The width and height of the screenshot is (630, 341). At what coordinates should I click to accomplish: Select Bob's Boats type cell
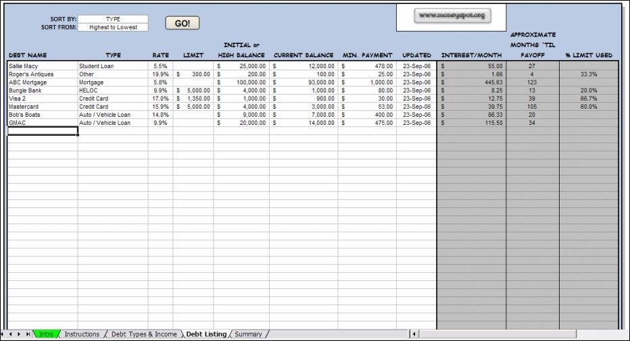tap(112, 115)
